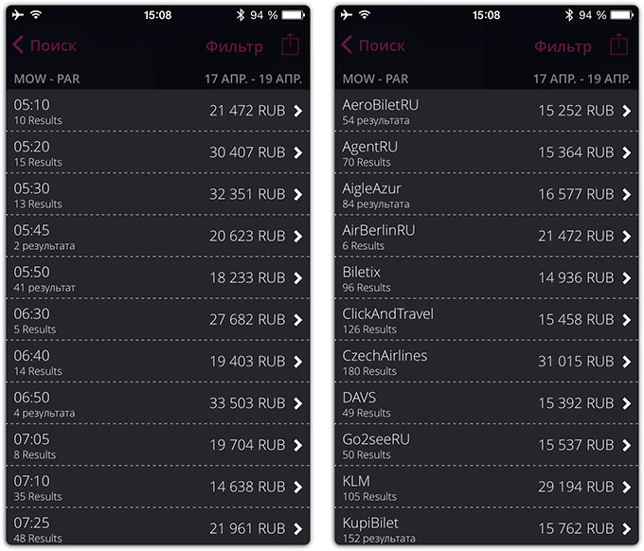Open Фильтр on left screen
Image resolution: width=644 pixels, height=551 pixels.
click(234, 46)
